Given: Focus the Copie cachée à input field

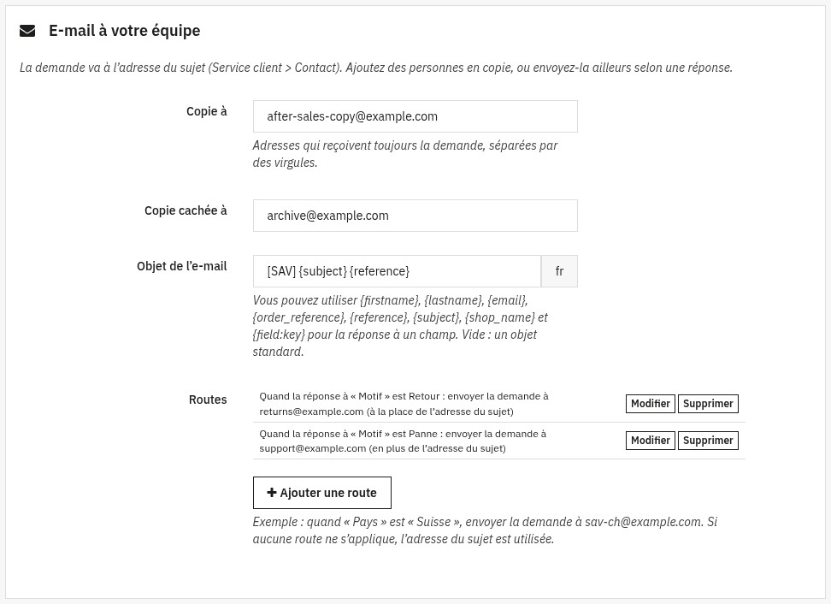Looking at the screenshot, I should tap(415, 216).
